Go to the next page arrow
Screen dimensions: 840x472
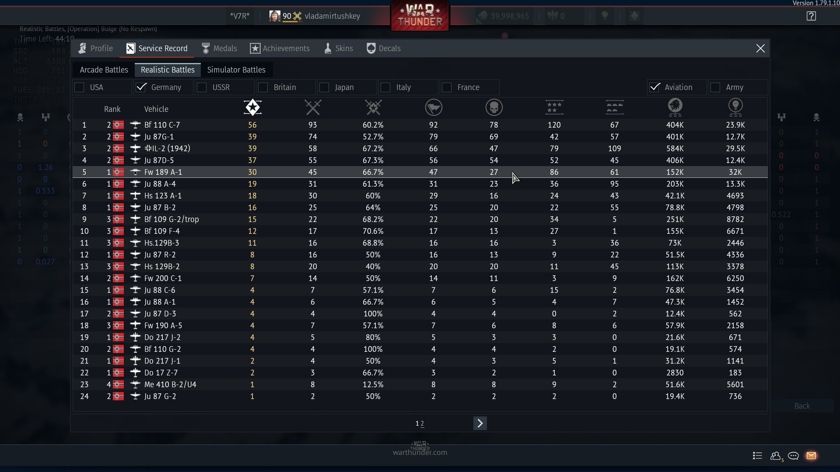[x=480, y=423]
